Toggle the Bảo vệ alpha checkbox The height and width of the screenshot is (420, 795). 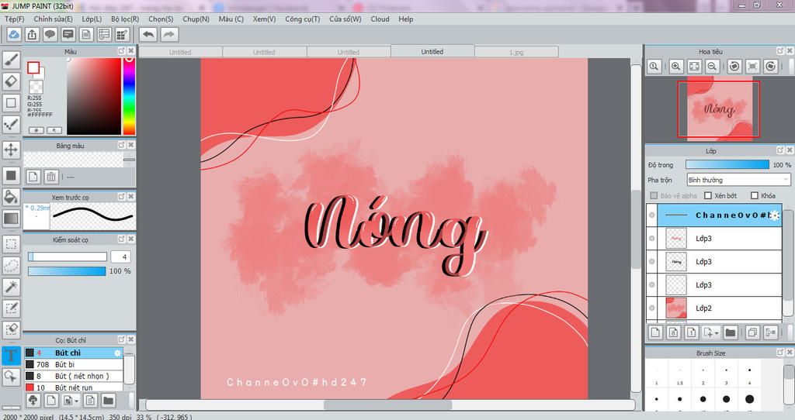[654, 195]
